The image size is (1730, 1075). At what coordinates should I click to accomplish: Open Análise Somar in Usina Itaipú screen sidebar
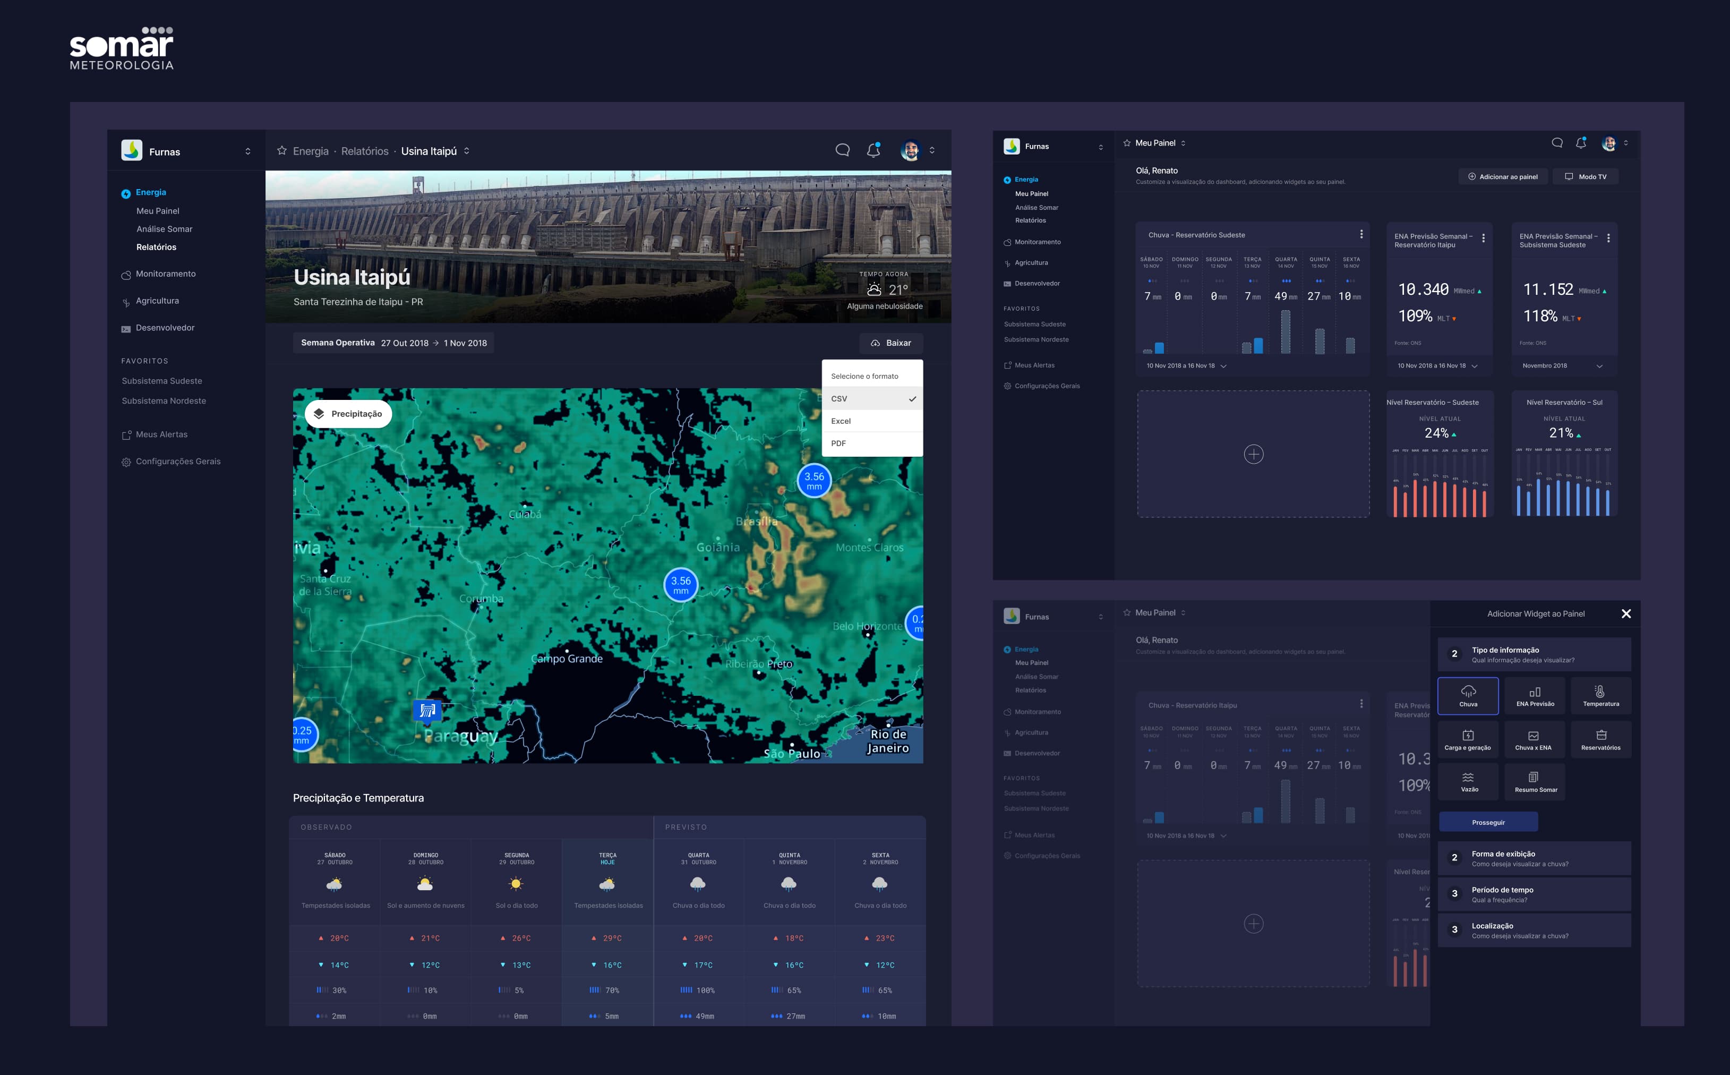(164, 229)
